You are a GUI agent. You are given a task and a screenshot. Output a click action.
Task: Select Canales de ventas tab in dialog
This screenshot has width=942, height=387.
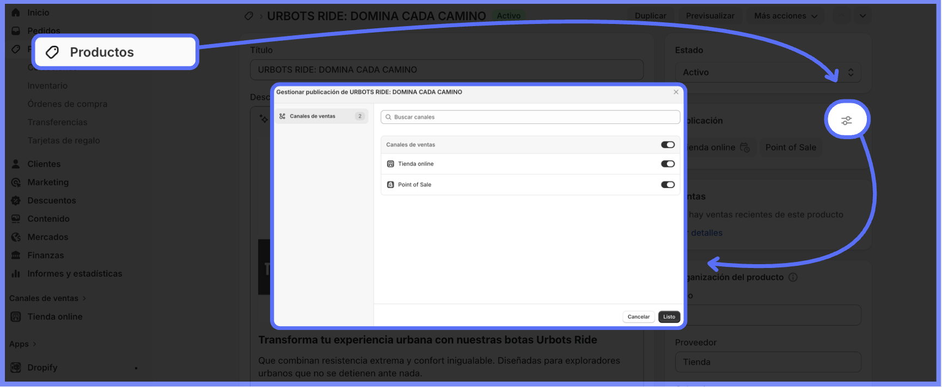(321, 116)
